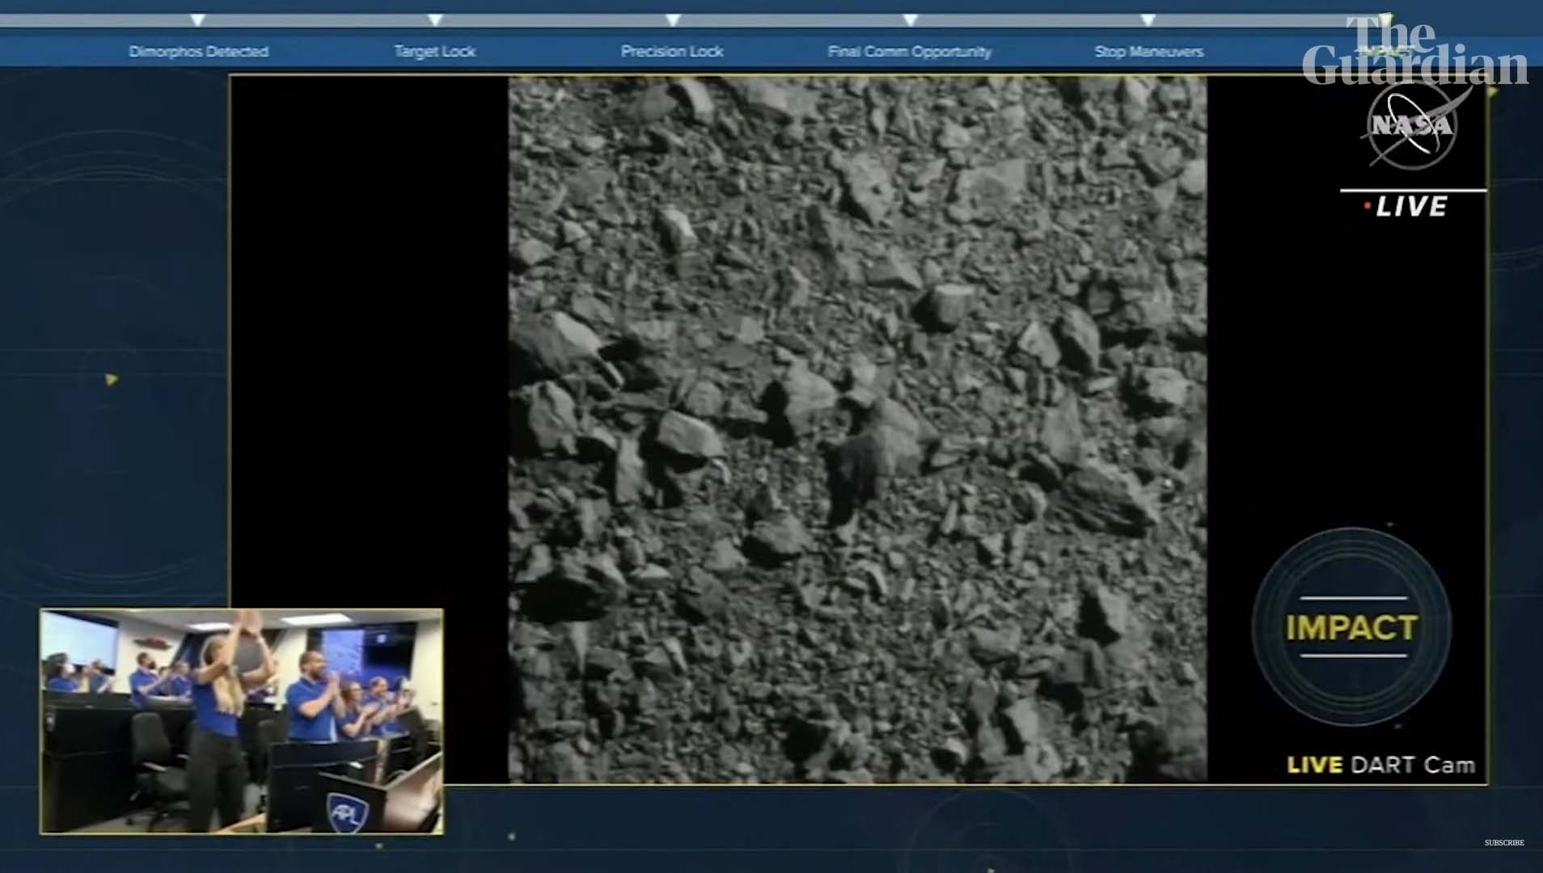The height and width of the screenshot is (873, 1543).
Task: Click the SUBSCRIBE button
Action: pos(1504,843)
